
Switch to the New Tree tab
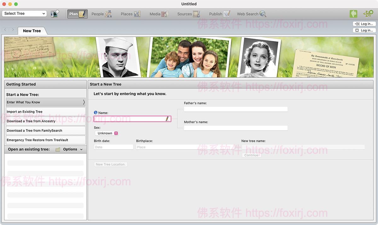coord(32,31)
